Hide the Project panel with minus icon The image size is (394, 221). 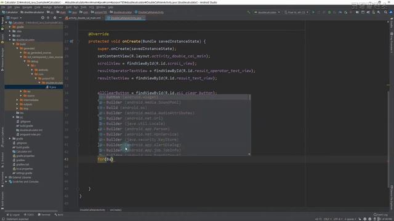tap(60, 18)
